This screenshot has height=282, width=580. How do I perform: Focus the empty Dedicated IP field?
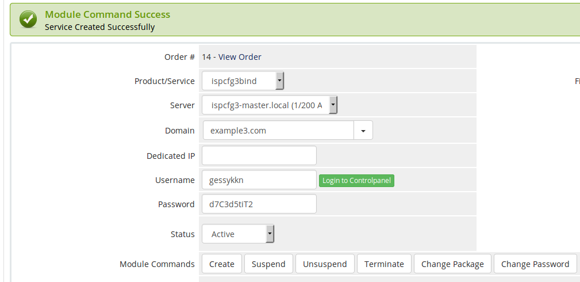click(259, 155)
